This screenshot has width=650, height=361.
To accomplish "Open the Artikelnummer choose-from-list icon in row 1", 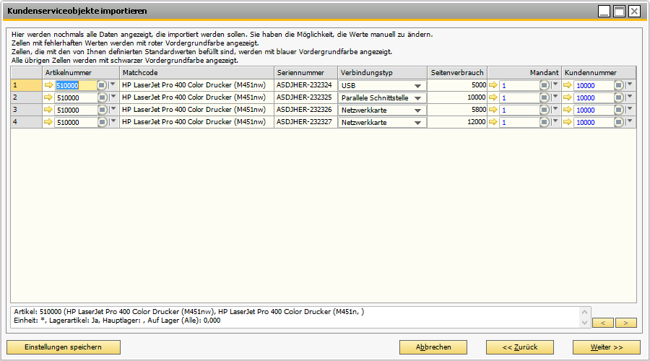I will (102, 85).
